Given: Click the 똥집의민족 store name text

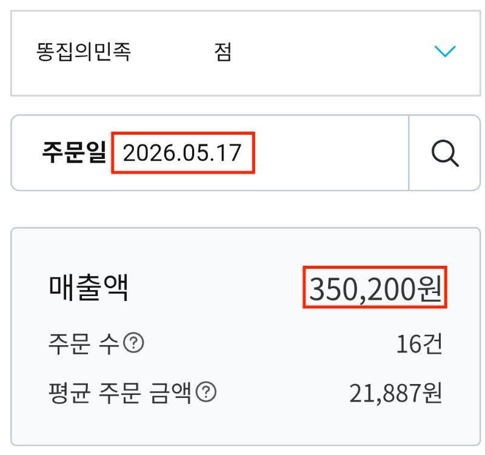Looking at the screenshot, I should tap(84, 52).
